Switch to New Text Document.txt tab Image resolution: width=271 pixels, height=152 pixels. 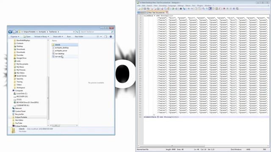tap(156, 13)
